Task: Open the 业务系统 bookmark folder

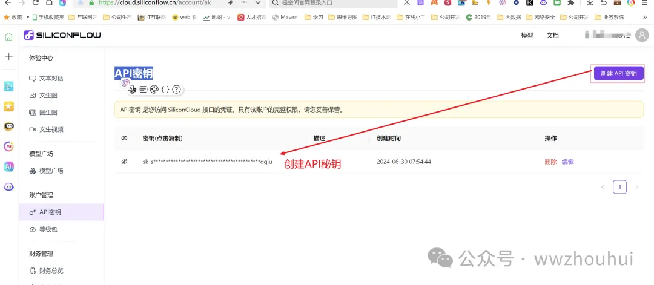Action: [609, 18]
